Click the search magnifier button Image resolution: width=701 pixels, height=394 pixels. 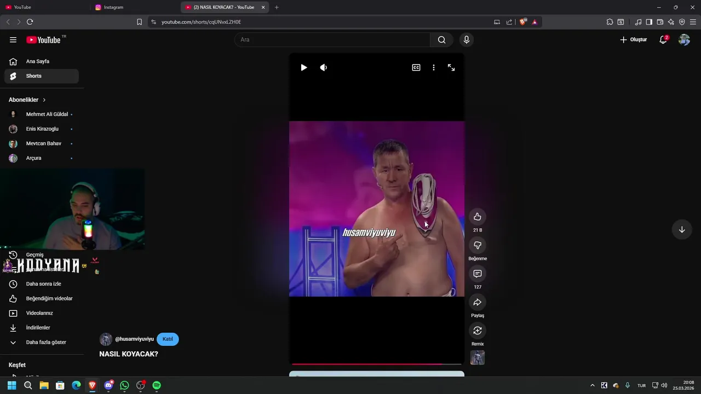[x=441, y=39]
